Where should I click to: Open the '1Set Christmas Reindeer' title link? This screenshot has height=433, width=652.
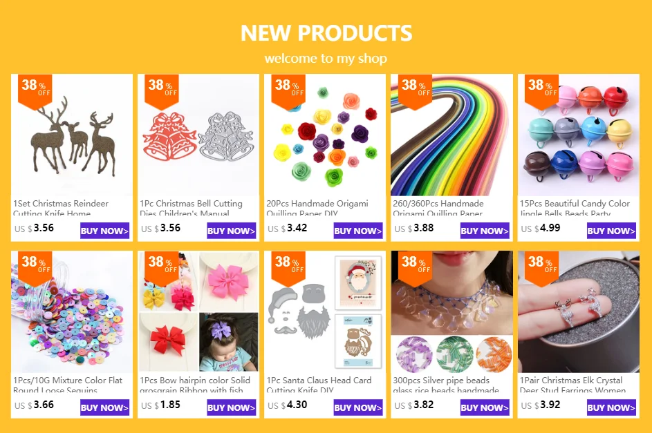[61, 208]
